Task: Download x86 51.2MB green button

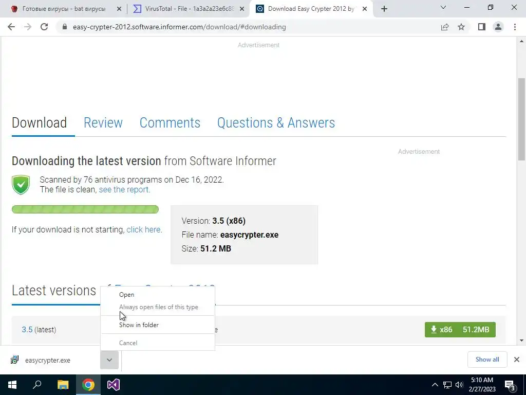Action: point(460,330)
